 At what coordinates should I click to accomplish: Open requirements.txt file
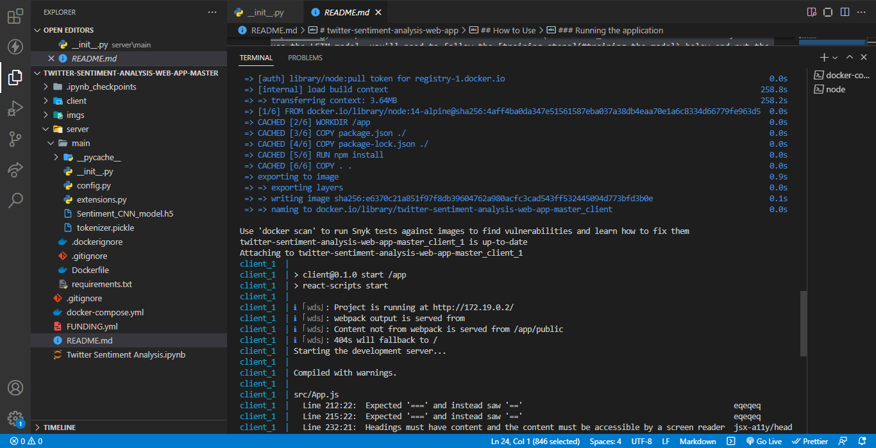point(128,284)
